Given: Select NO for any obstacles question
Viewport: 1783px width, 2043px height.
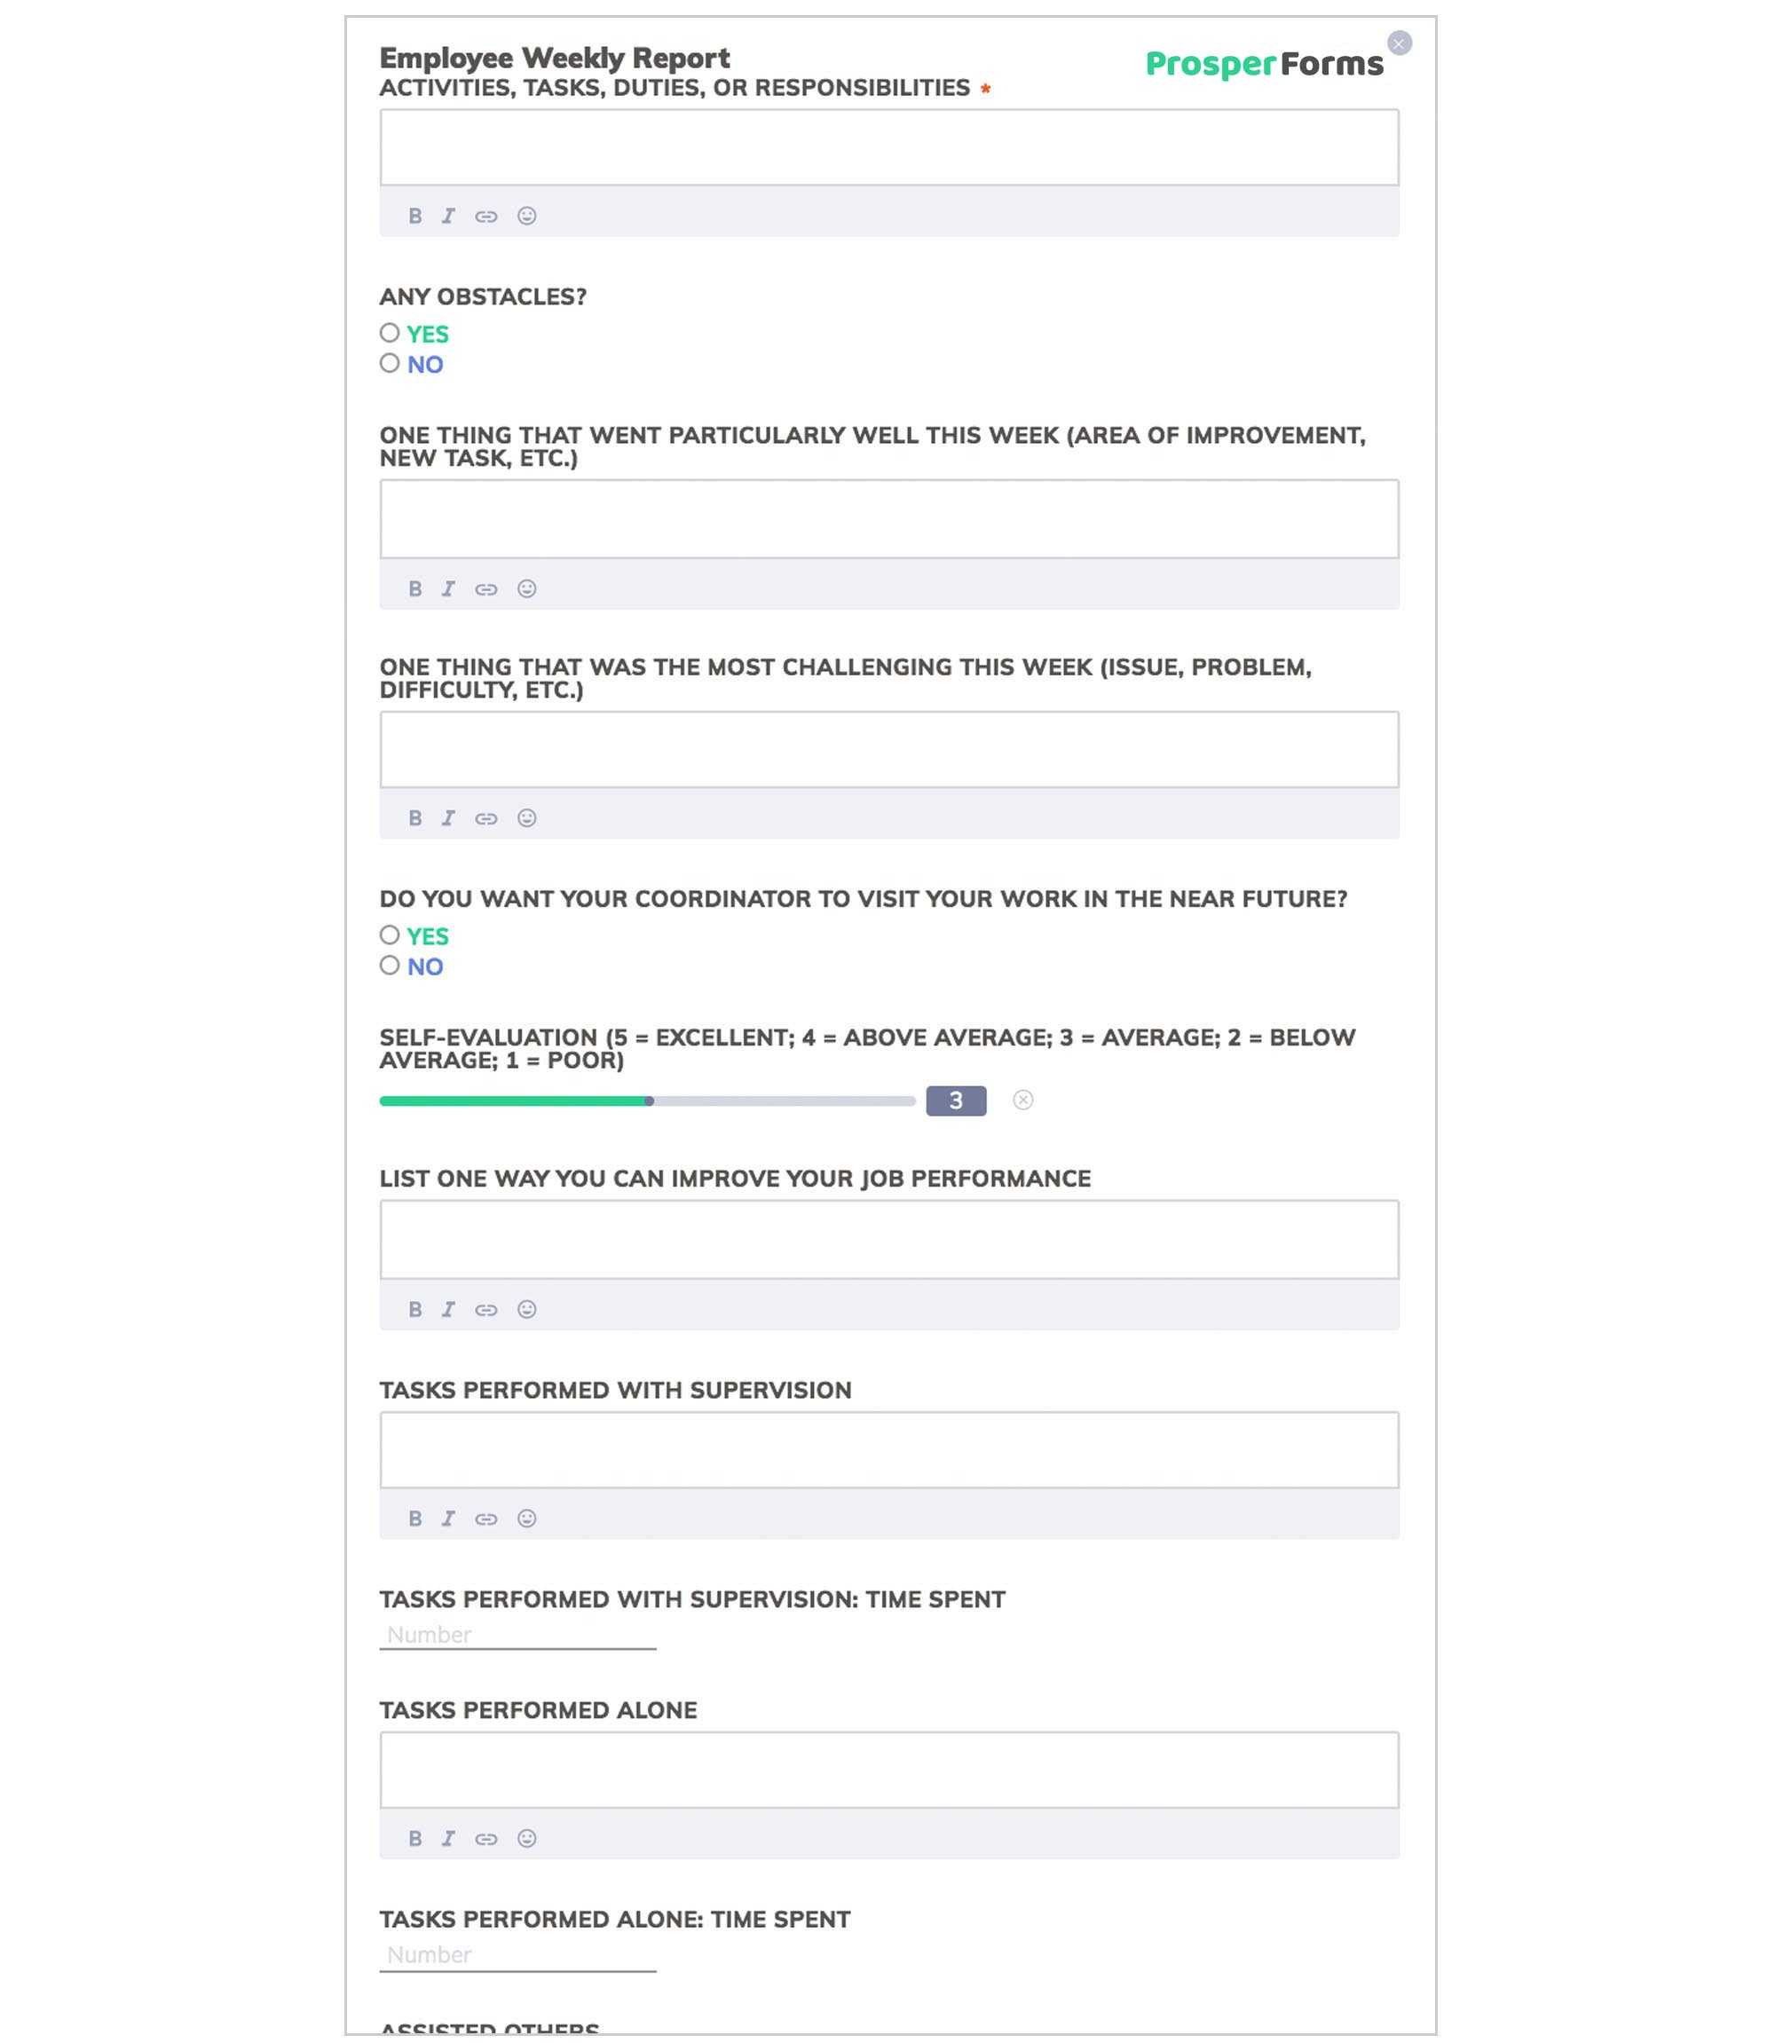Looking at the screenshot, I should pyautogui.click(x=388, y=365).
